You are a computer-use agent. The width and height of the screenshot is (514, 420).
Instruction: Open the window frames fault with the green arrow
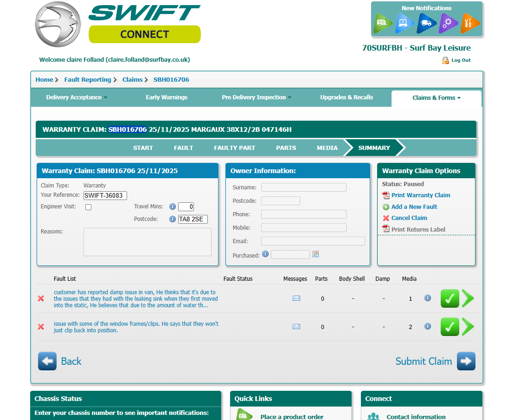click(x=468, y=327)
